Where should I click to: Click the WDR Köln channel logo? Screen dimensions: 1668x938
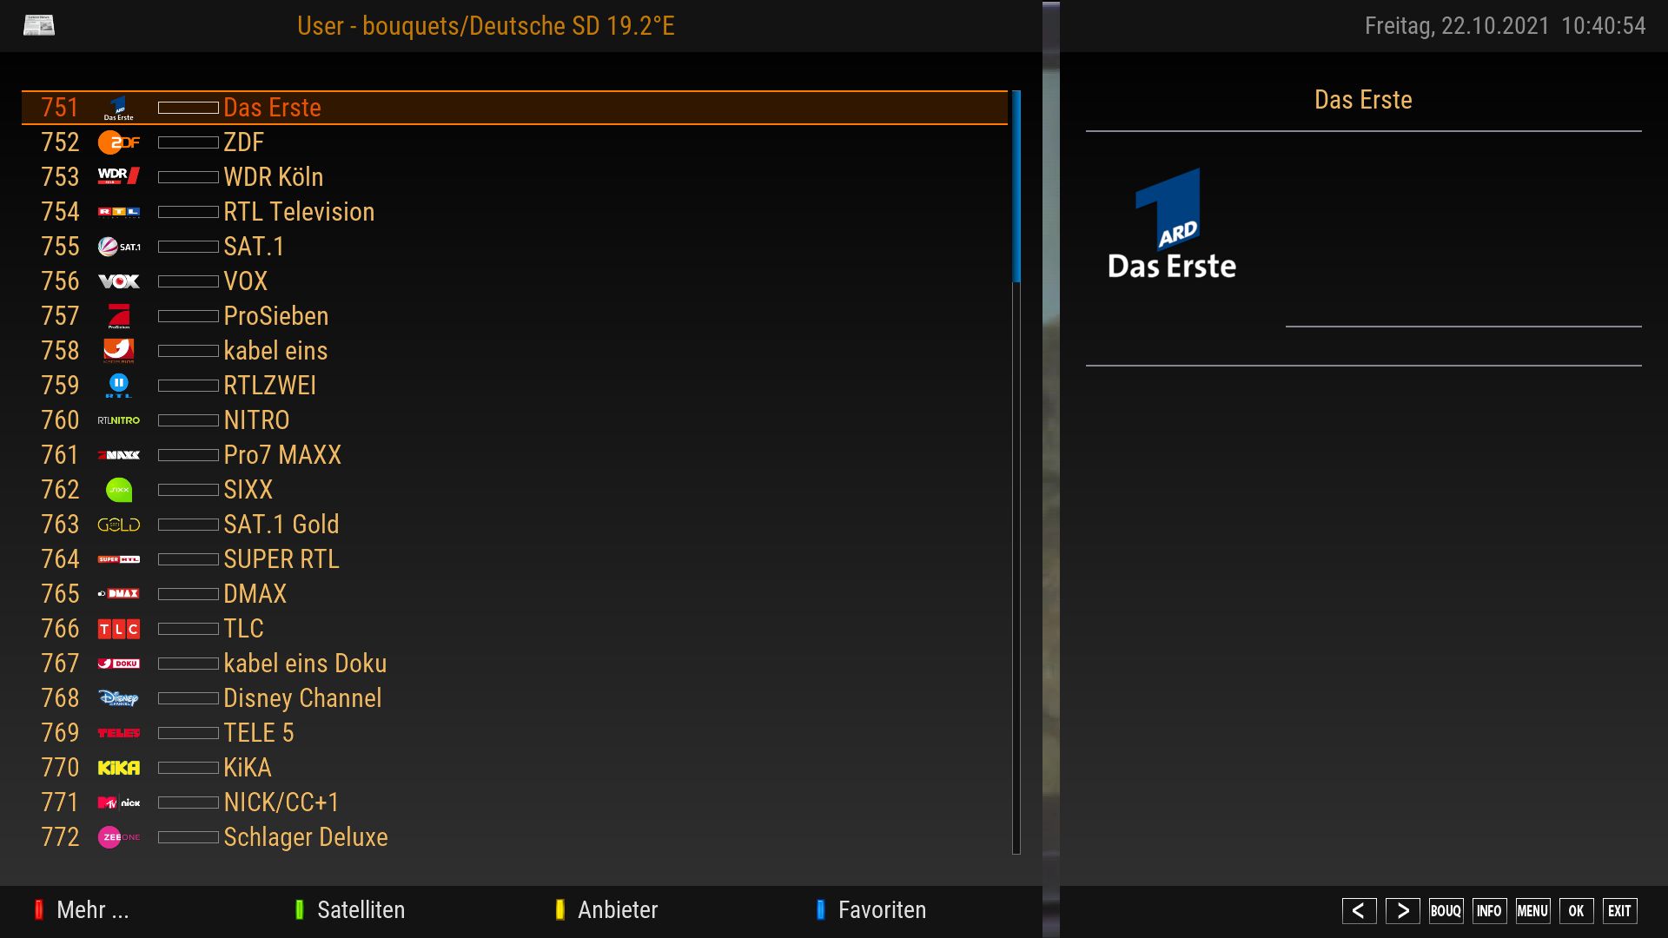pos(118,176)
